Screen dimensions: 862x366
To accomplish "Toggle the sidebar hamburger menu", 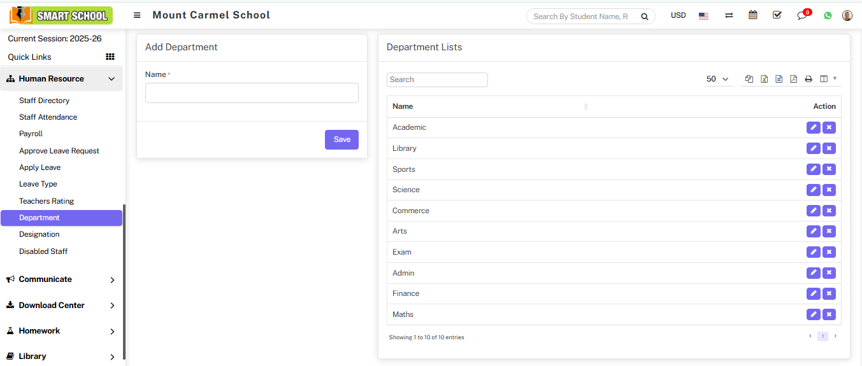I will [137, 15].
